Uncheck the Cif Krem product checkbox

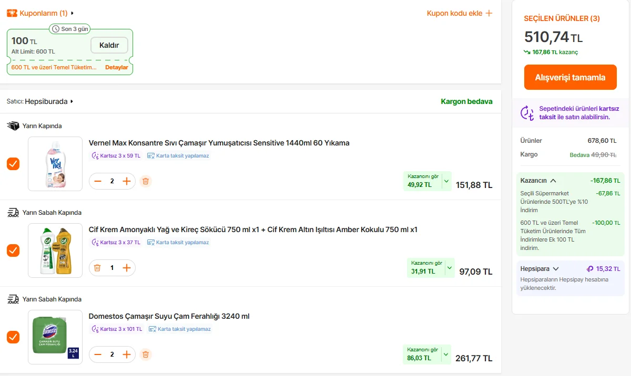click(13, 250)
